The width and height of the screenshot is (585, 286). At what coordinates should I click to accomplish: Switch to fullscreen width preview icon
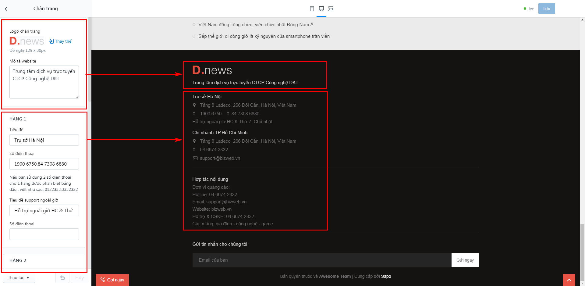tap(331, 9)
